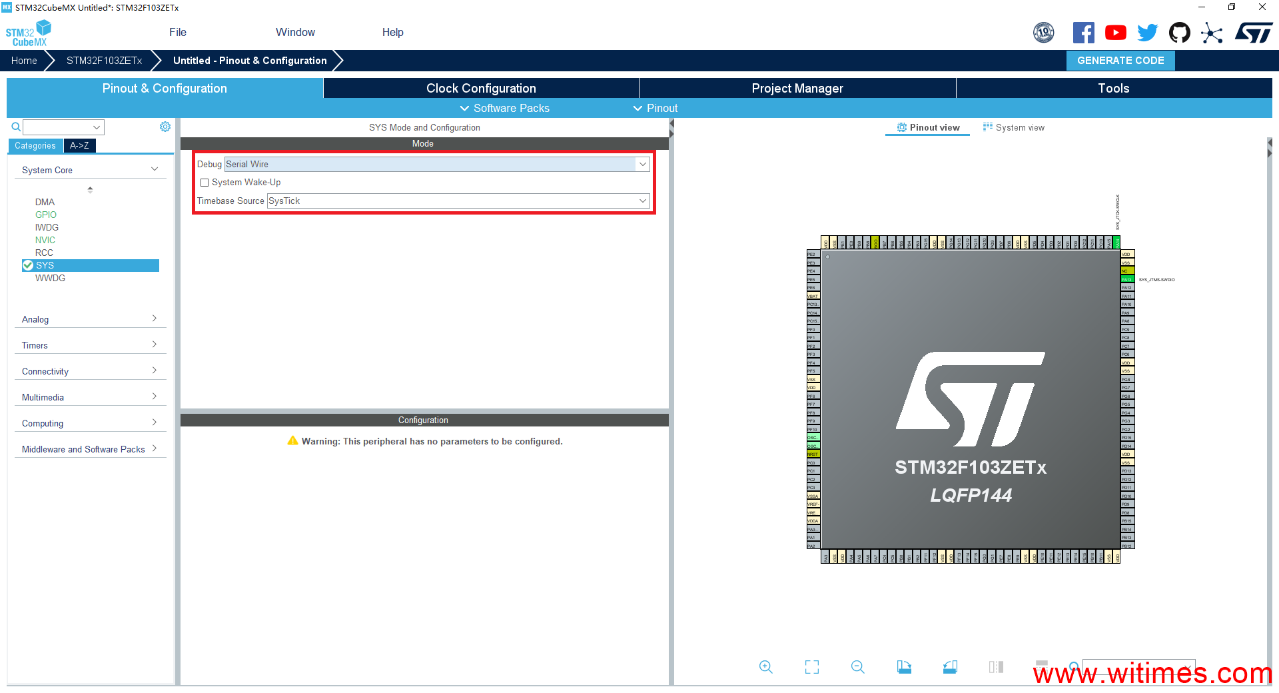The width and height of the screenshot is (1279, 693).
Task: Select GPIO in System Core
Action: pos(46,215)
